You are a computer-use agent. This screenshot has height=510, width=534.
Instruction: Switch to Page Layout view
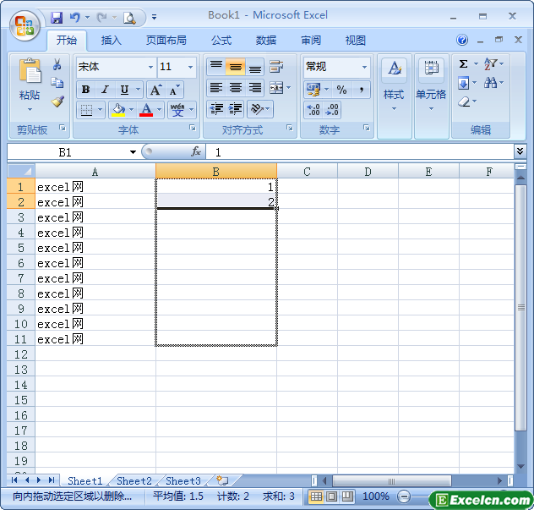tap(331, 496)
